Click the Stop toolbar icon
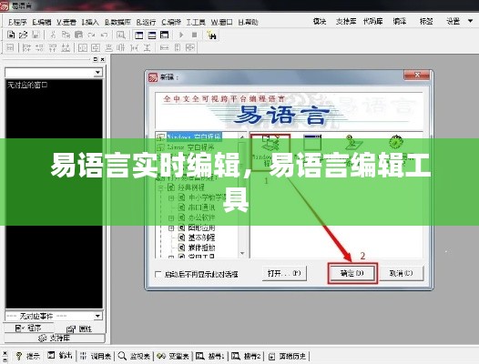Screen dimensions: 479x364 click(194, 35)
